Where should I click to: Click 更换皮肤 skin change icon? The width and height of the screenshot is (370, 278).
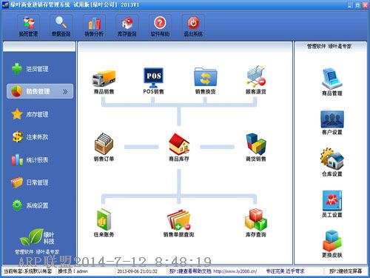pos(332,244)
